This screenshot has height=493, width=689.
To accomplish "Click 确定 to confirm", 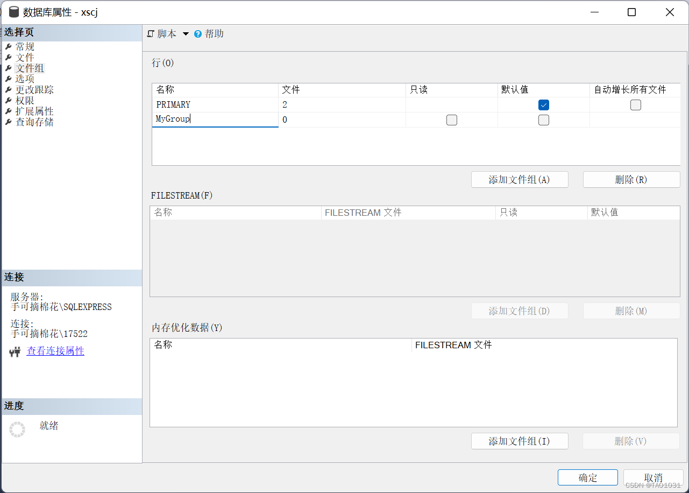I will (x=588, y=477).
